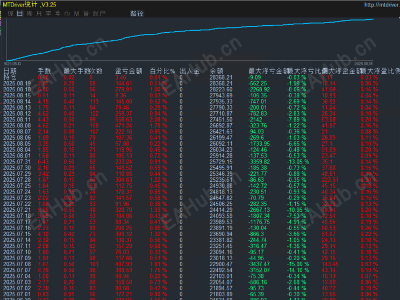Click the 路径 path button
Image resolution: width=400 pixels, height=300 pixels.
coord(137,13)
